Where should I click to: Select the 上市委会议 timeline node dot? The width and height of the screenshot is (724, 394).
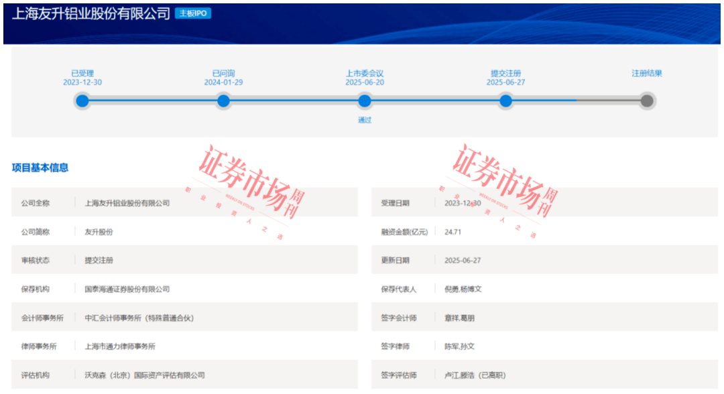[365, 101]
